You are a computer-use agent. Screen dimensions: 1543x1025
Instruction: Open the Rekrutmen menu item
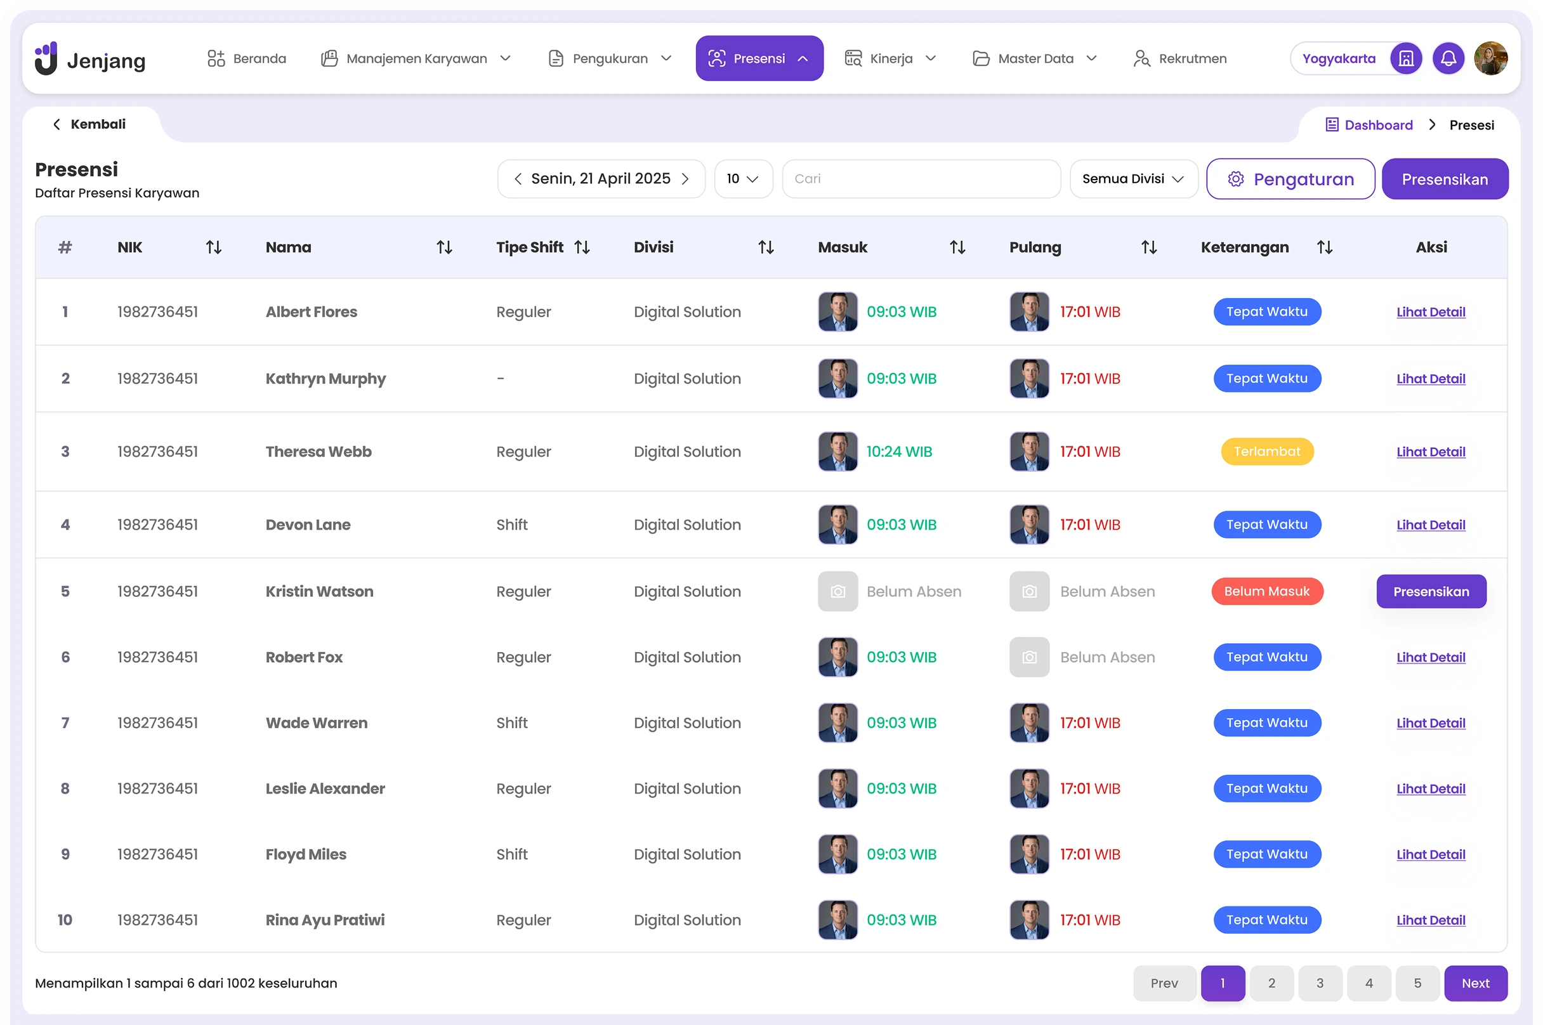1179,59
